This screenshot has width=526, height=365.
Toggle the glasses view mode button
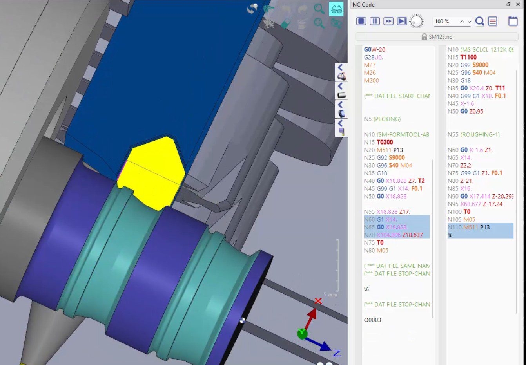point(336,9)
